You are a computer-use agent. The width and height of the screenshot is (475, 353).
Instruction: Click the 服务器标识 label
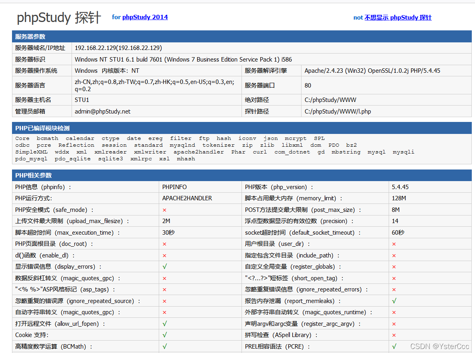click(x=30, y=60)
